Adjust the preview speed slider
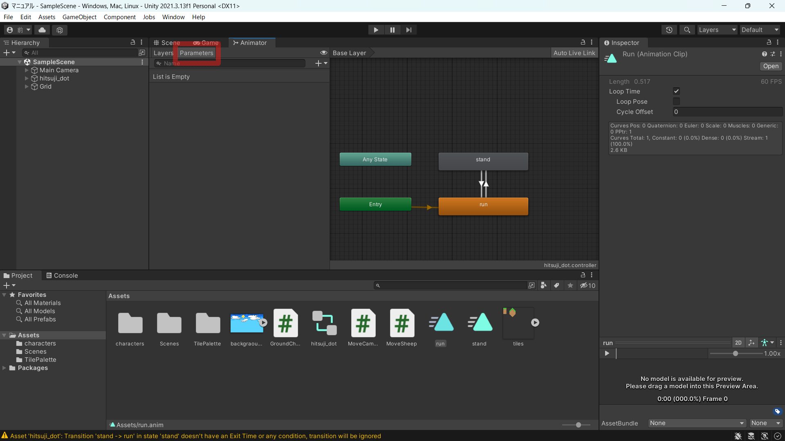The image size is (785, 441). click(x=735, y=354)
